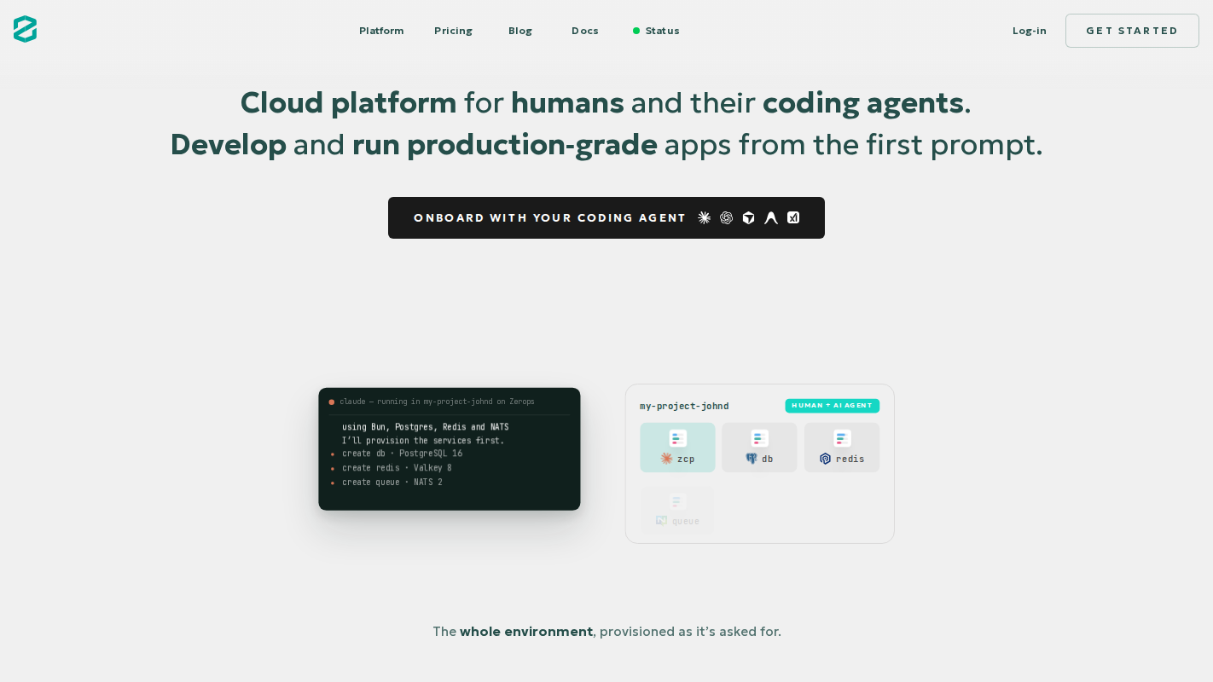Open the Platform menu item
This screenshot has width=1213, height=682.
[381, 31]
